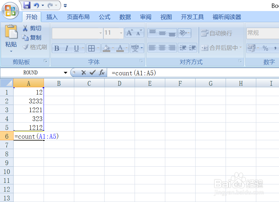
Task: Apply percentage number format icon
Action: coord(265,48)
